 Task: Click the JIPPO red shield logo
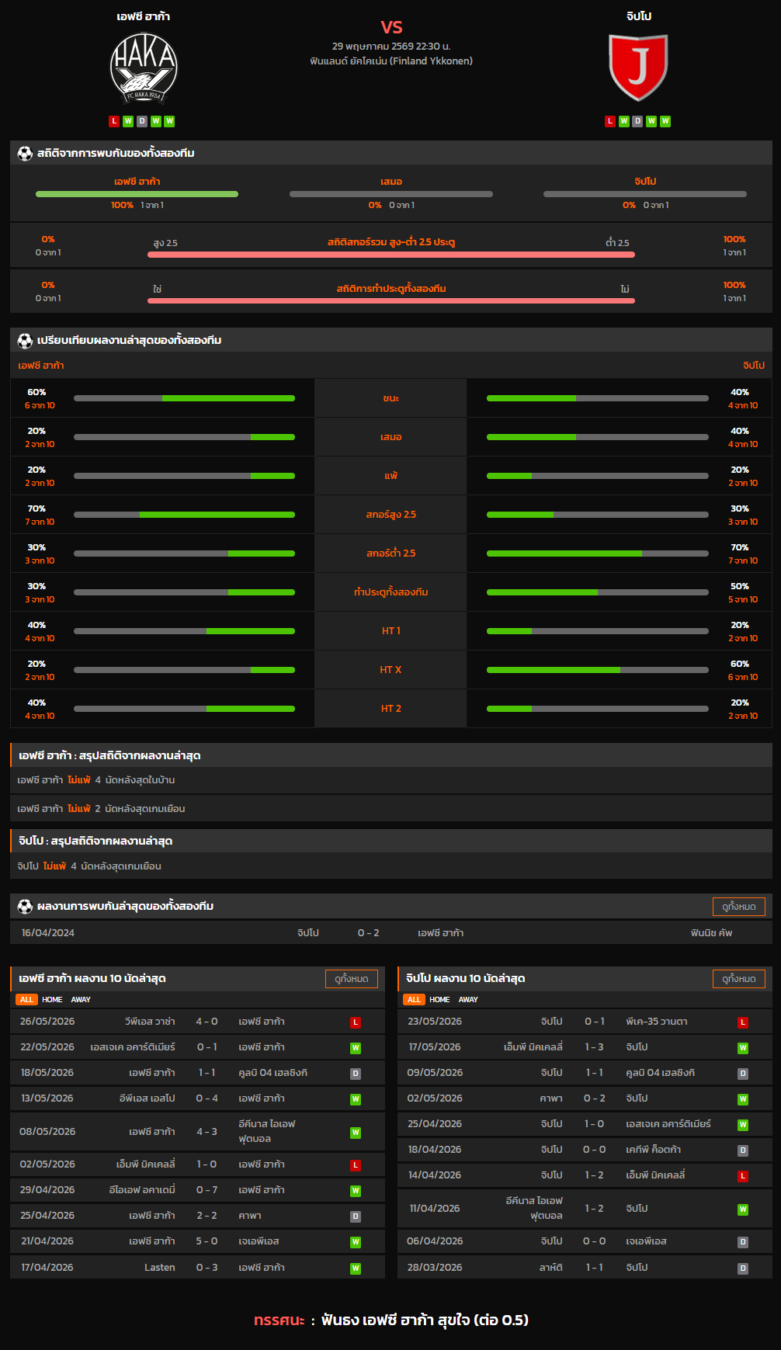pos(638,68)
